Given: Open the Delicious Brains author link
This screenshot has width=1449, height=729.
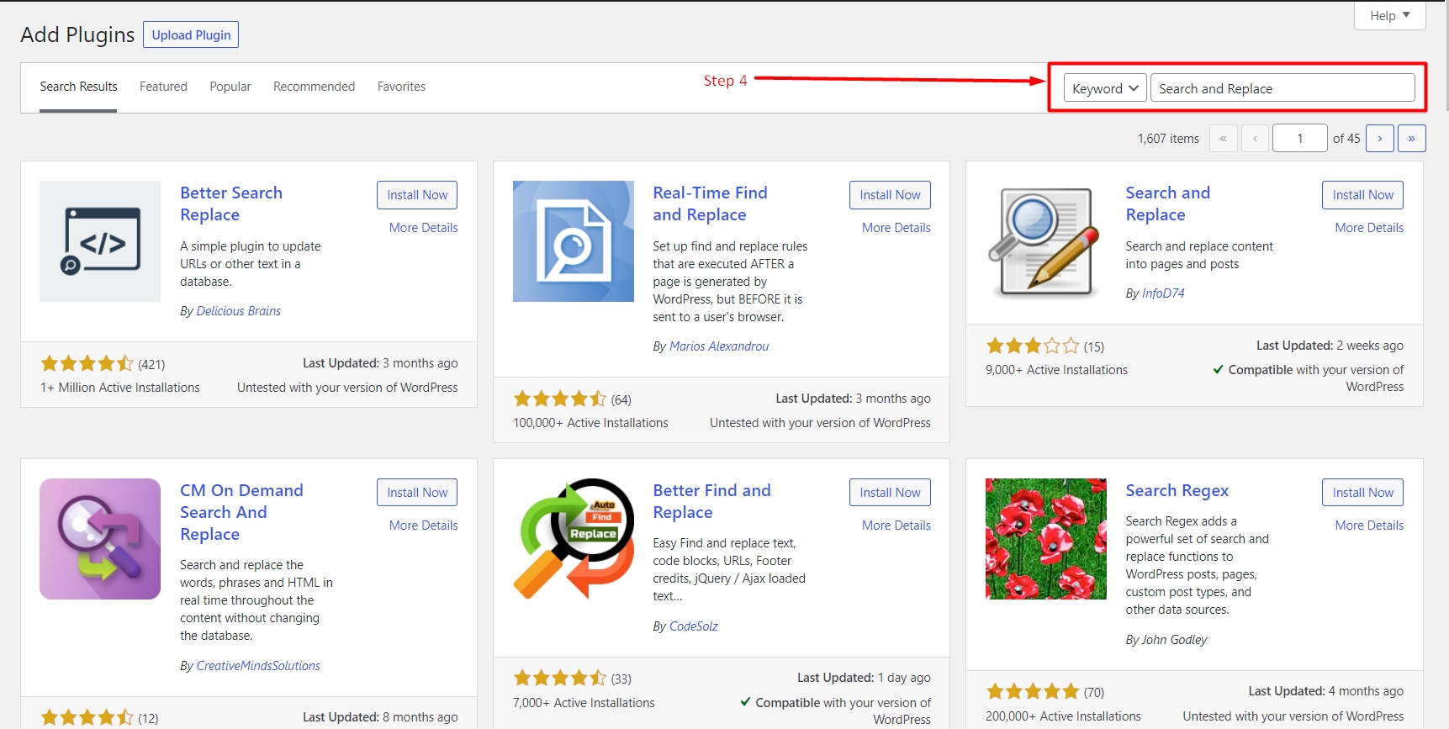Looking at the screenshot, I should click(239, 311).
